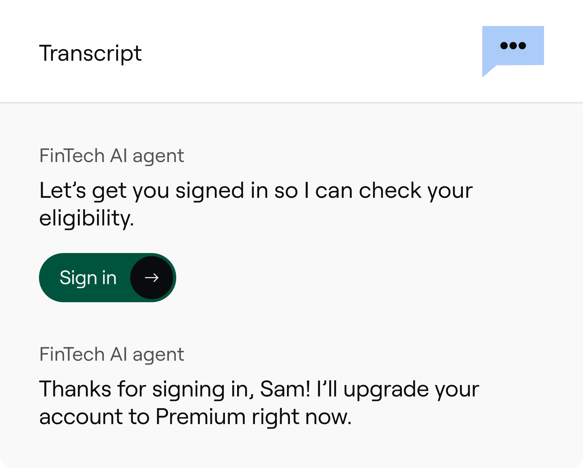Click the word "Premium" in the last message
Image resolution: width=583 pixels, height=468 pixels.
point(201,417)
